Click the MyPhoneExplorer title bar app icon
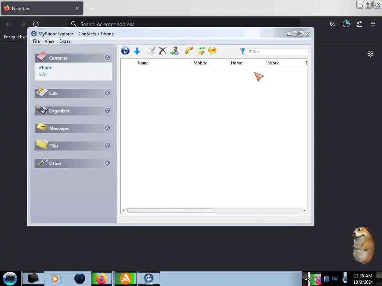This screenshot has height=286, width=382. tap(34, 34)
